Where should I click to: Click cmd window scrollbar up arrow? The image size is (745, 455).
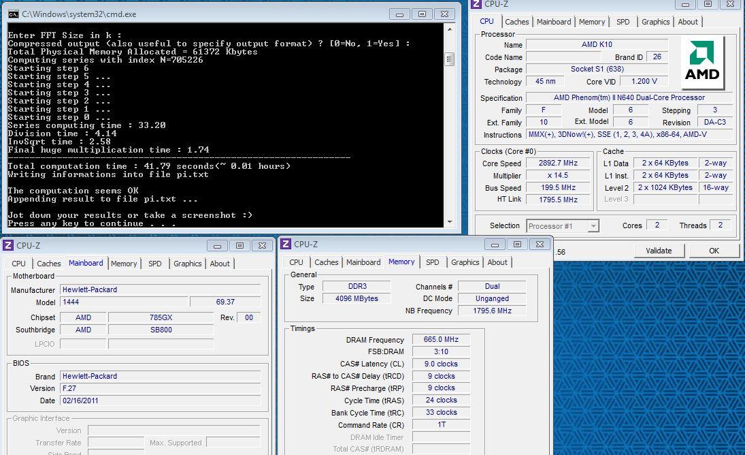tap(450, 29)
